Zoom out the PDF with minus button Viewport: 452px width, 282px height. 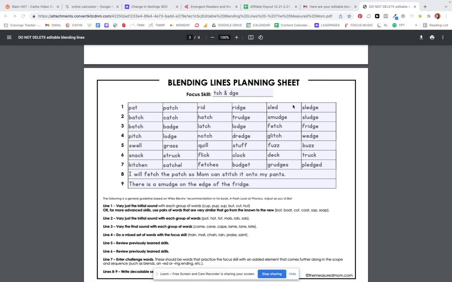(212, 38)
